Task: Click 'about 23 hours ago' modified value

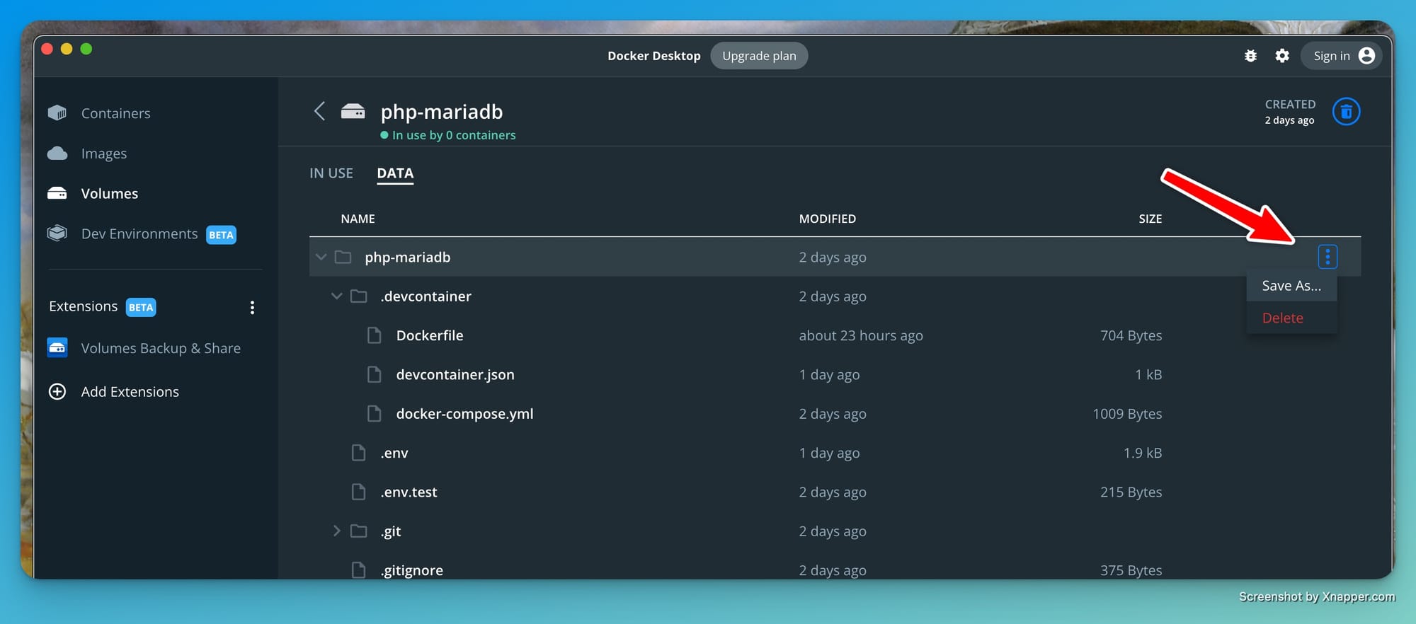Action: click(861, 335)
